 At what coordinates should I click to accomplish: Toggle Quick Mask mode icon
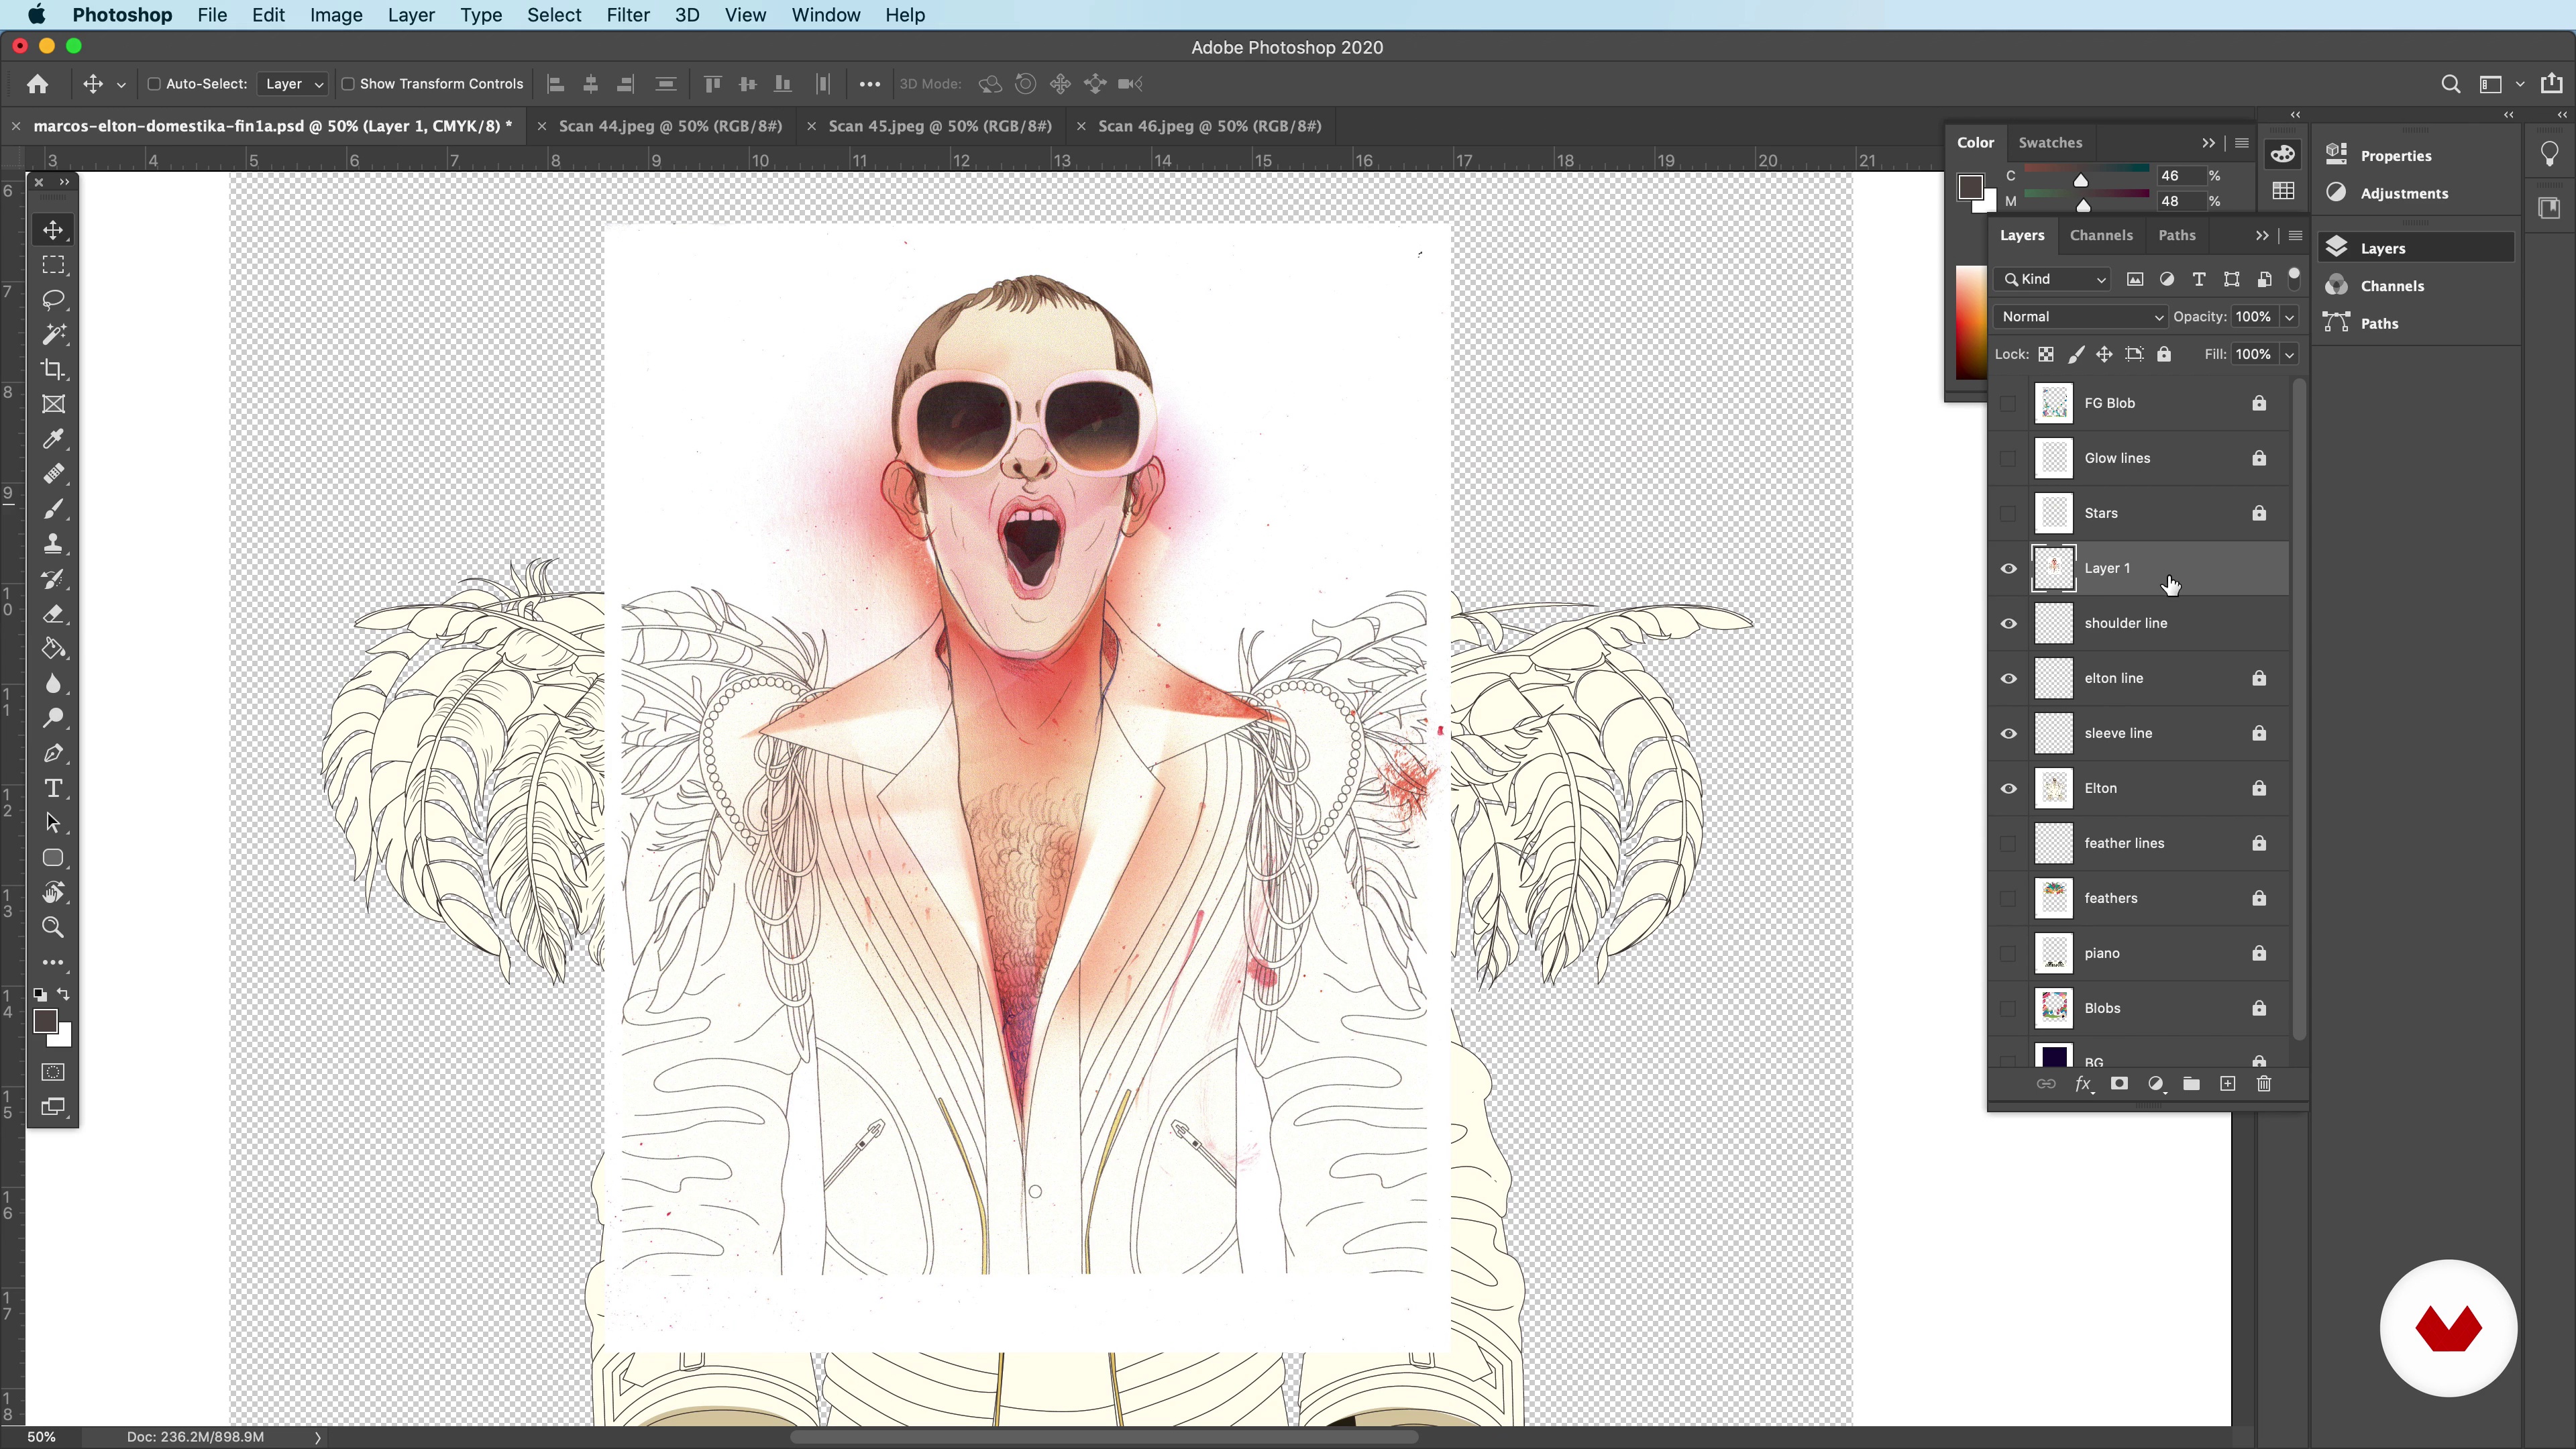coord(53,1072)
